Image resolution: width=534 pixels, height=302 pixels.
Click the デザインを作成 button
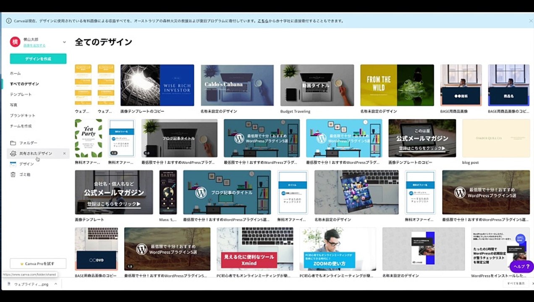click(38, 59)
